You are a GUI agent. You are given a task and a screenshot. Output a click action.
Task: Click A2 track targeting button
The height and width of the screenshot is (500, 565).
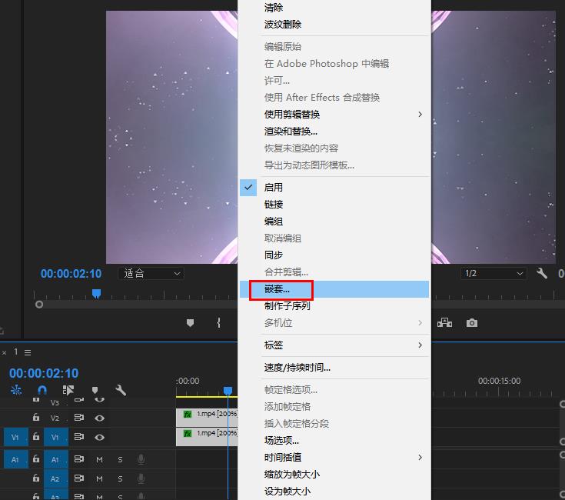(x=56, y=478)
